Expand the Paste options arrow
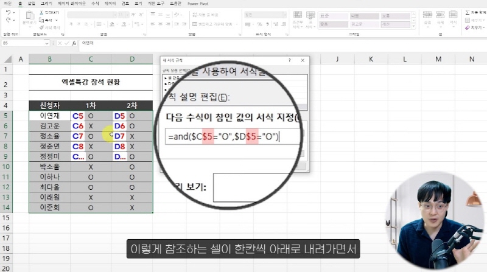487x272 pixels. (29, 27)
